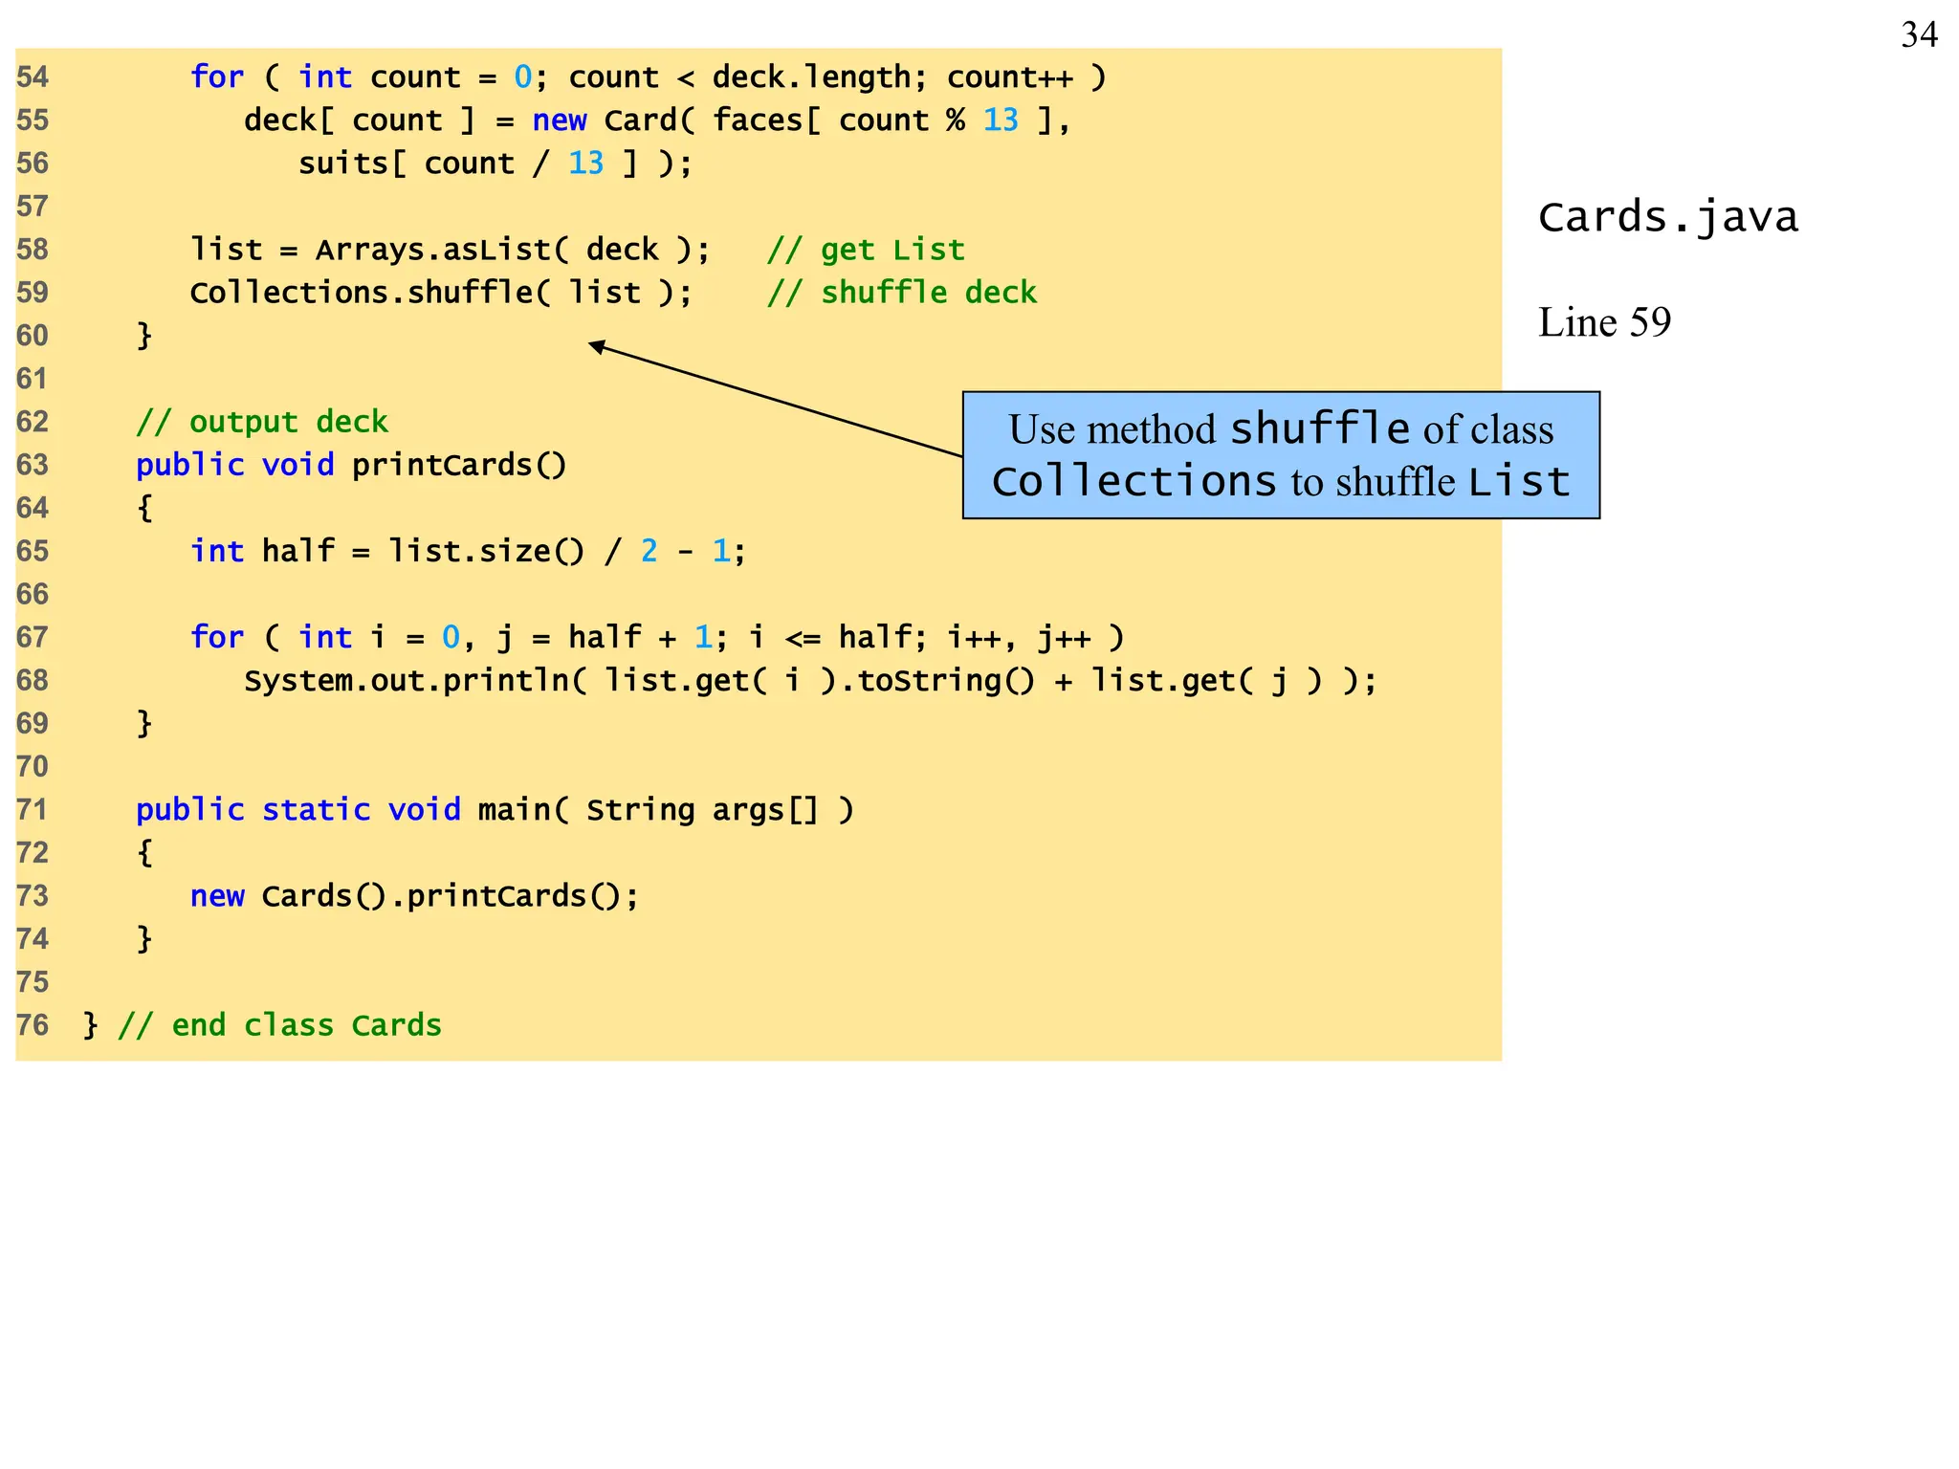The image size is (1959, 1469).
Task: Click the '// shuffle deck' comment
Action: tap(901, 293)
